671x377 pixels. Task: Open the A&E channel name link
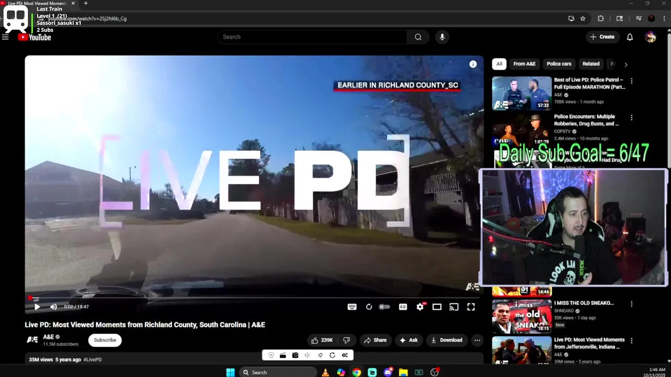pos(48,337)
